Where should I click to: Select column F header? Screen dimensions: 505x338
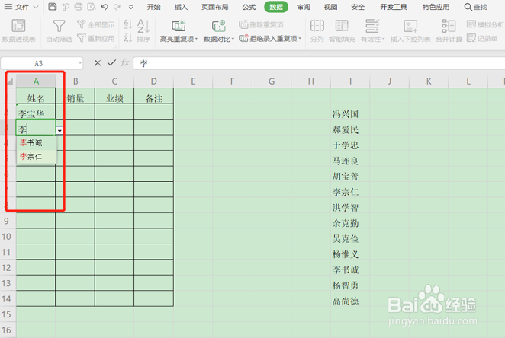232,81
